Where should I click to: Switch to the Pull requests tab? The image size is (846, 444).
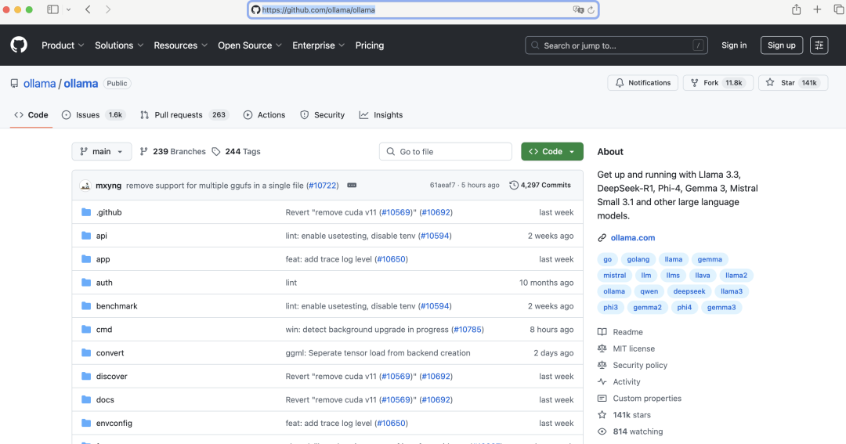(x=185, y=115)
